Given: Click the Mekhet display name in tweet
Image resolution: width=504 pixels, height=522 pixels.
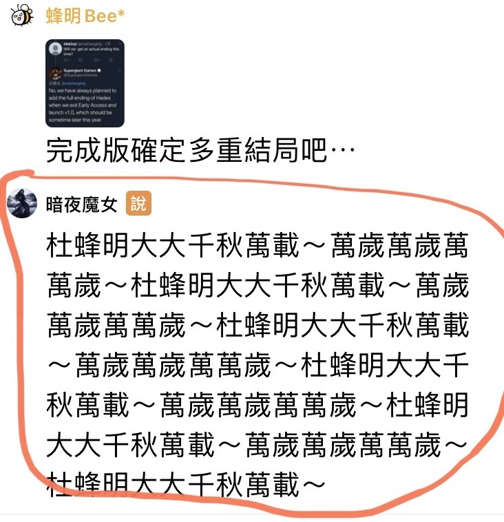Looking at the screenshot, I should click(x=70, y=44).
